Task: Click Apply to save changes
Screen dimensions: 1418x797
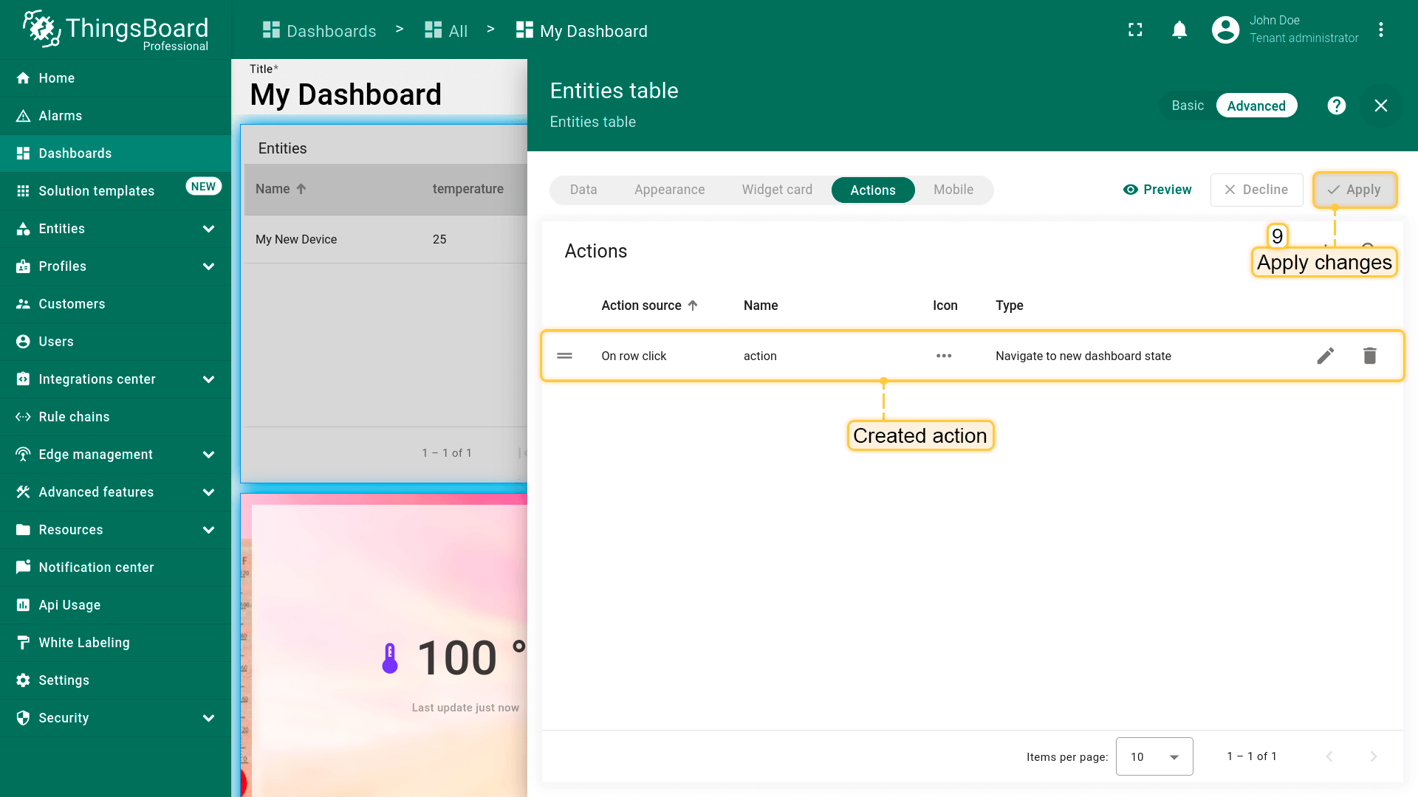Action: tap(1354, 190)
